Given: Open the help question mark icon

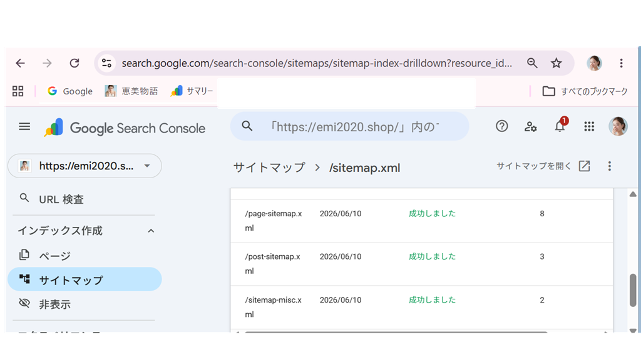Looking at the screenshot, I should point(501,126).
